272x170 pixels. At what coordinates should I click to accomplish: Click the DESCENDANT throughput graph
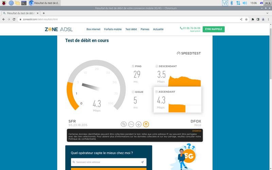point(185,81)
